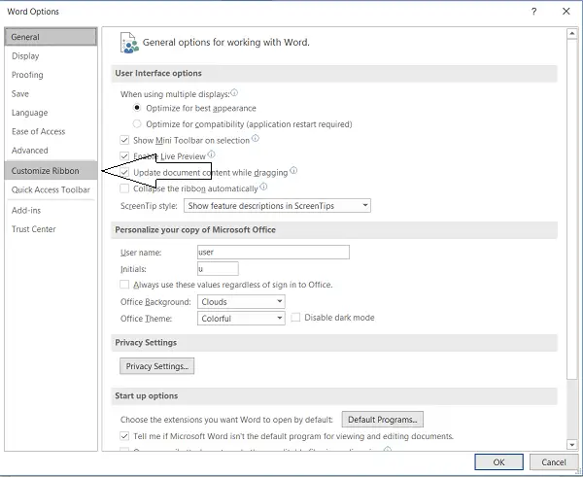Click the Default Programs button
The width and height of the screenshot is (583, 477).
point(383,420)
